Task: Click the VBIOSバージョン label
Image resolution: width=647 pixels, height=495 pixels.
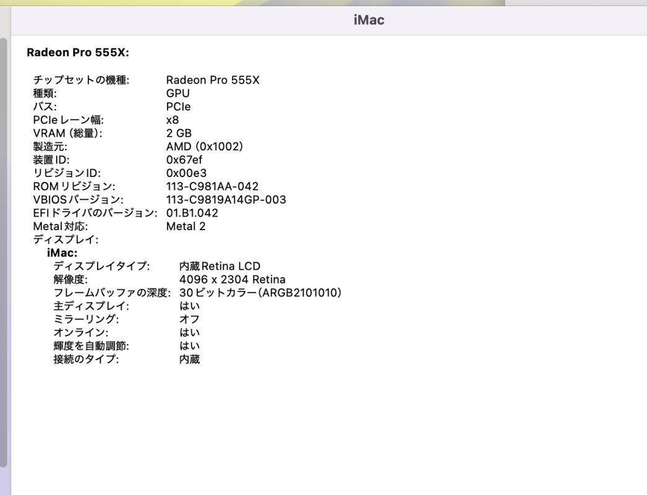Action: [x=79, y=200]
